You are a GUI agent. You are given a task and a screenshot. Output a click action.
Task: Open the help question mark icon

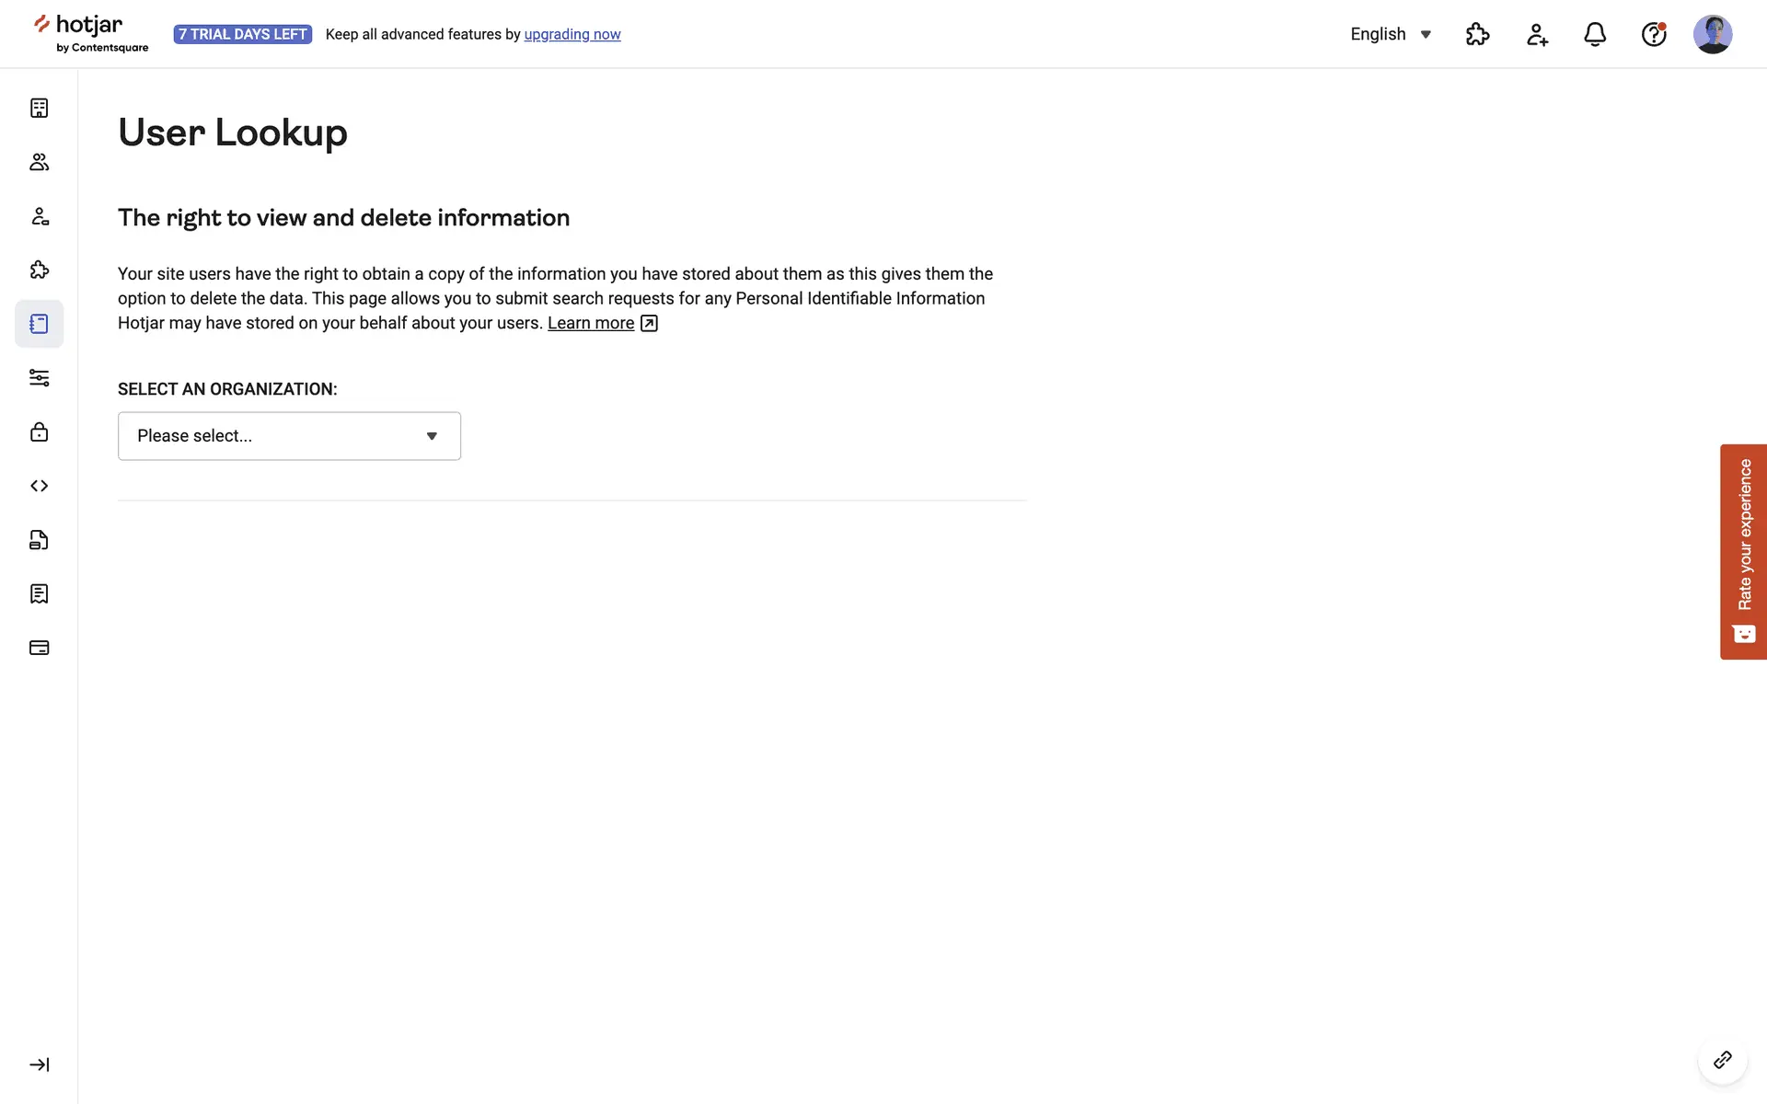(x=1653, y=35)
